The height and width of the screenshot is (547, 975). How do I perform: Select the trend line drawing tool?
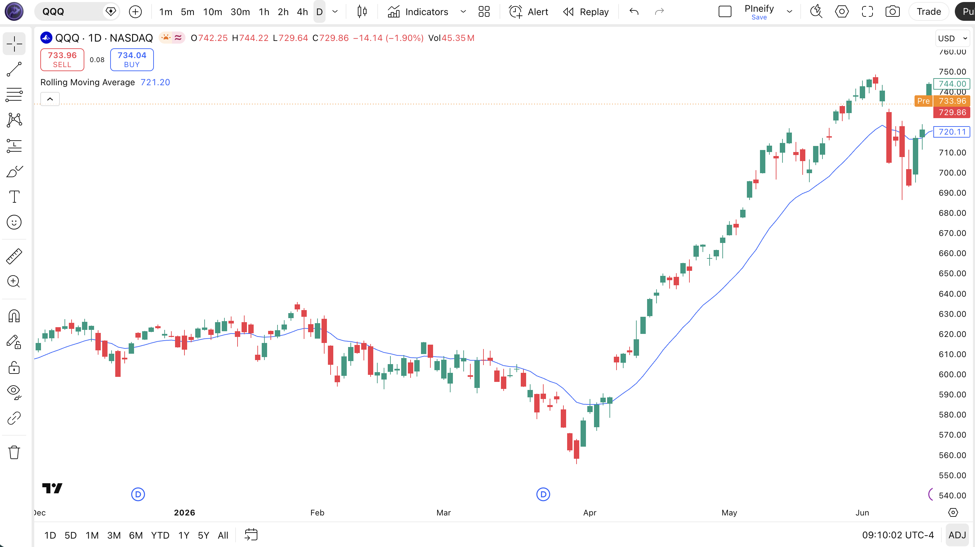(x=14, y=69)
